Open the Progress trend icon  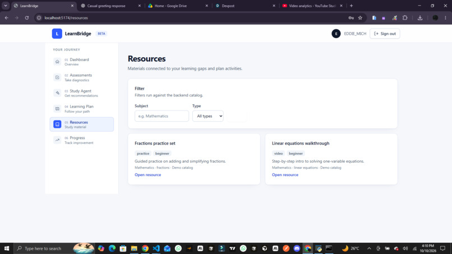[57, 140]
